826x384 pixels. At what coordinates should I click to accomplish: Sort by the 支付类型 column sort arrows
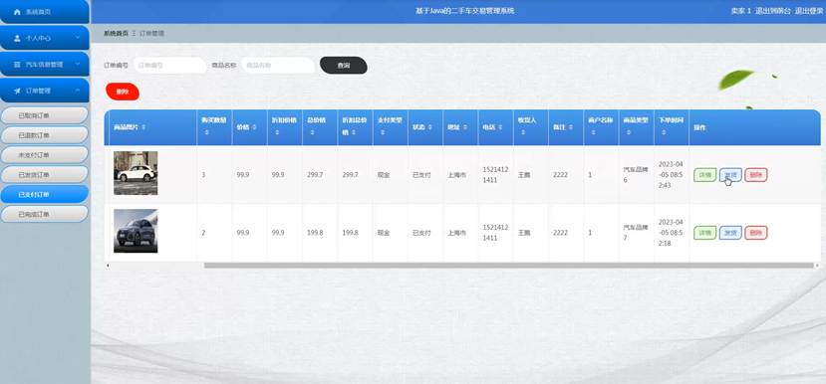383,133
